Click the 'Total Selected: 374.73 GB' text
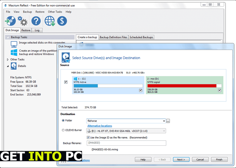Image resolution: width=236 pixels, height=168 pixels. pos(79,107)
